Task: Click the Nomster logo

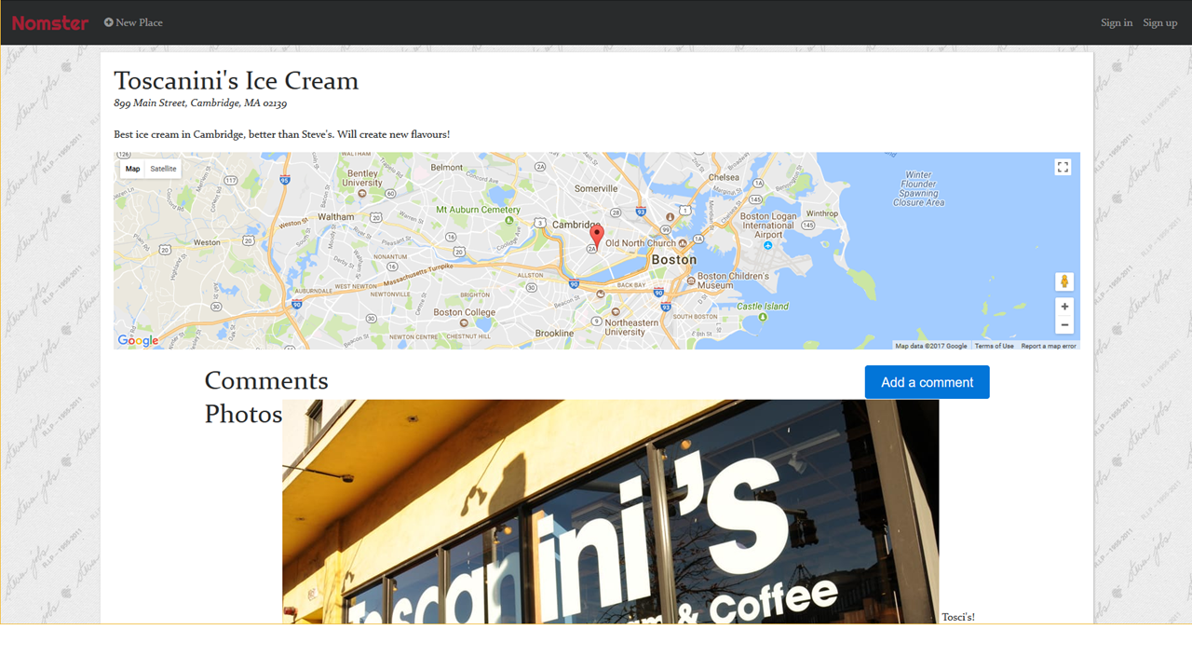Action: 50,23
